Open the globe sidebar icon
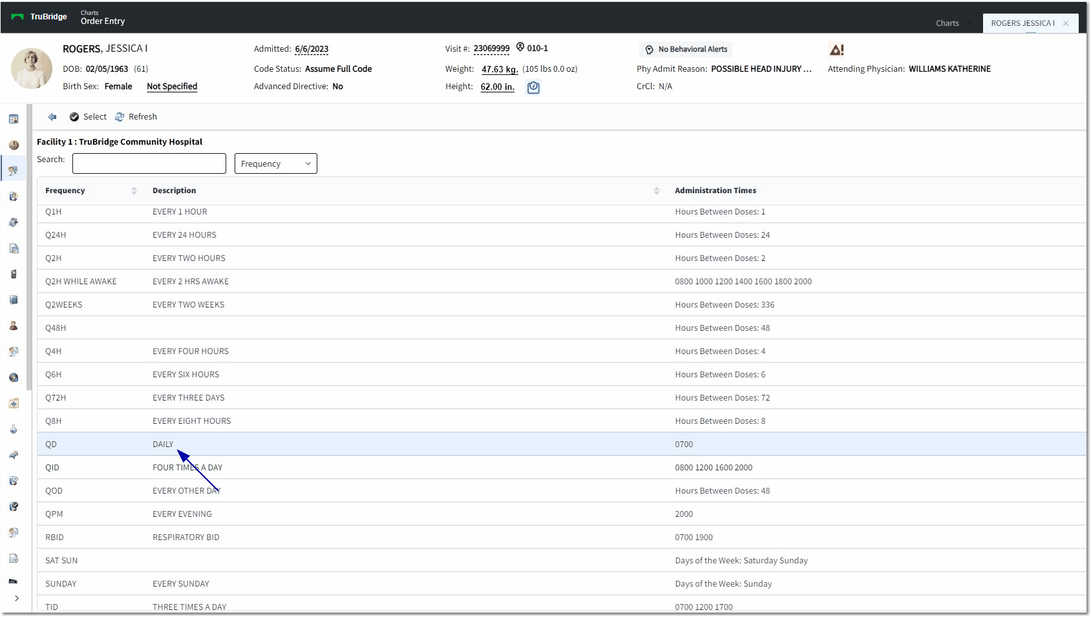Viewport: 1091px width, 617px height. click(x=14, y=377)
